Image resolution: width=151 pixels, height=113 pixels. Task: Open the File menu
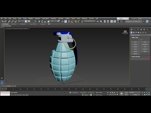click(x=2, y=19)
